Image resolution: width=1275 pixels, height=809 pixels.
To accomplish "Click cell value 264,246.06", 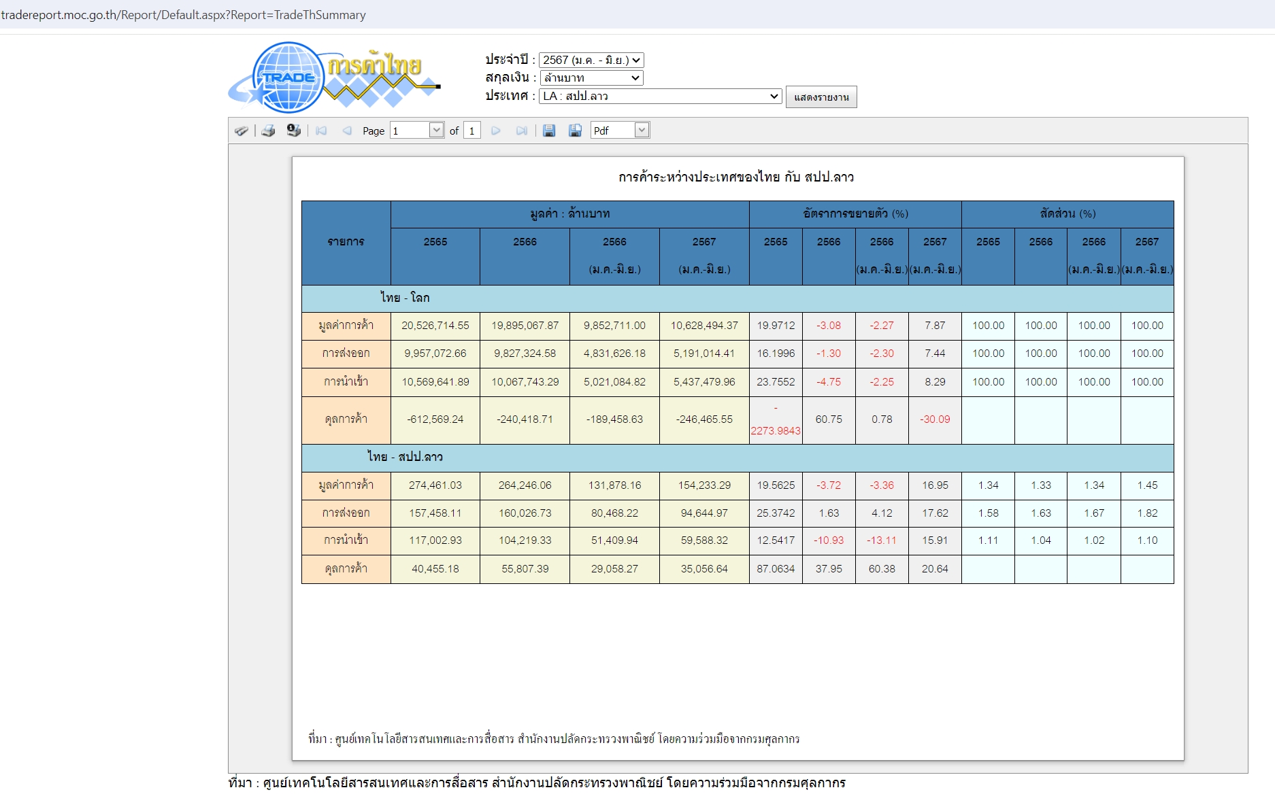I will (x=525, y=485).
